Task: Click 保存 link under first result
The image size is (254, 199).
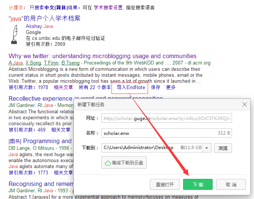Action: [x=156, y=87]
